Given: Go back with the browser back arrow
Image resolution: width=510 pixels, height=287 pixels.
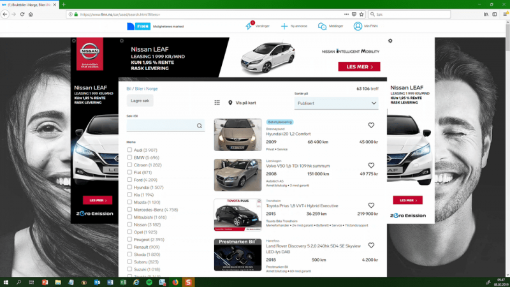Looking at the screenshot, I should [x=5, y=14].
